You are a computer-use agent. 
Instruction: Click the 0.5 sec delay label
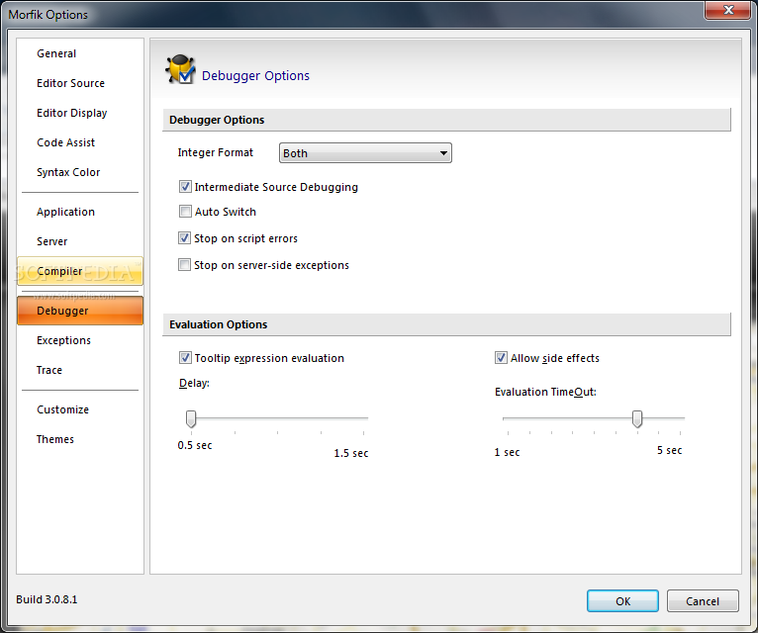(x=195, y=445)
